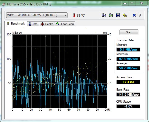Click the HD Tune title bar app icon
This screenshot has width=149, height=122.
pos(4,4)
